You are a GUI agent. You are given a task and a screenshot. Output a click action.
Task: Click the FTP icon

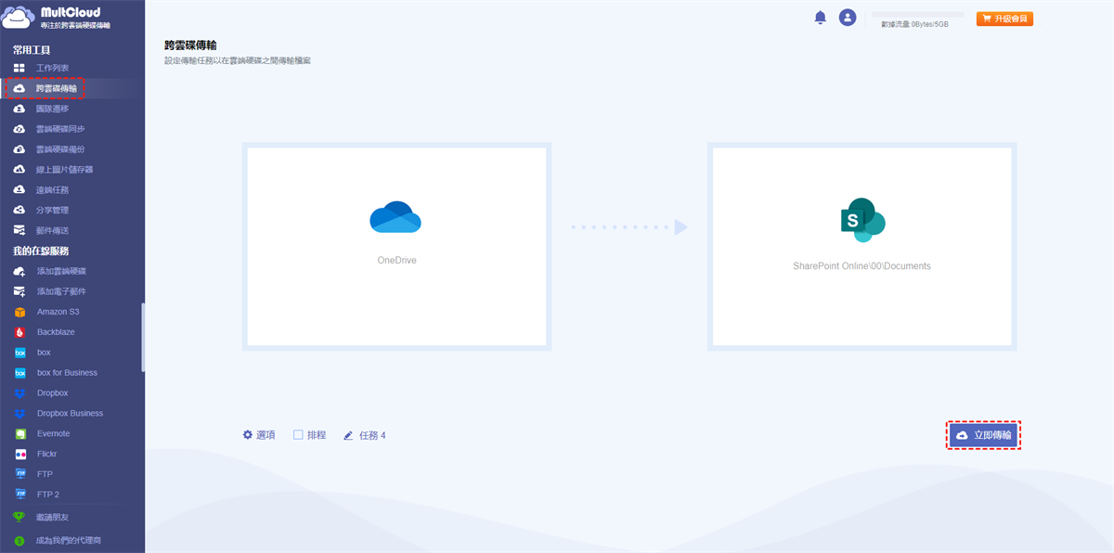(x=19, y=474)
